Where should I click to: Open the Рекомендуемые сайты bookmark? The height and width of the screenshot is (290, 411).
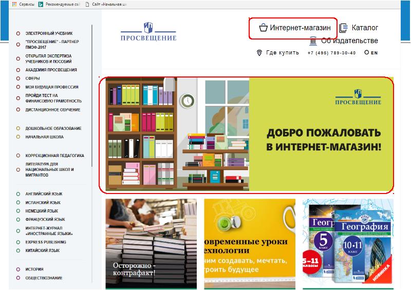pyautogui.click(x=62, y=4)
